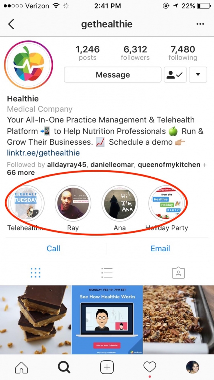Screen dimensions: 214x380
Task: Tap the Email button
Action: click(160, 248)
